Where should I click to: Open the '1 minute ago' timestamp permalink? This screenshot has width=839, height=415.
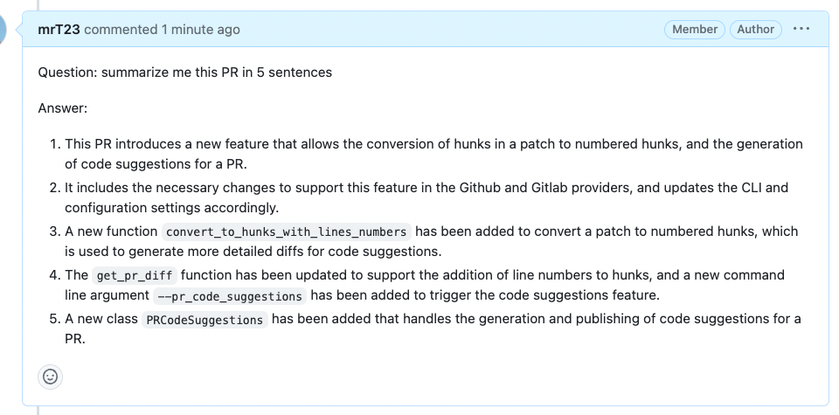coord(201,30)
